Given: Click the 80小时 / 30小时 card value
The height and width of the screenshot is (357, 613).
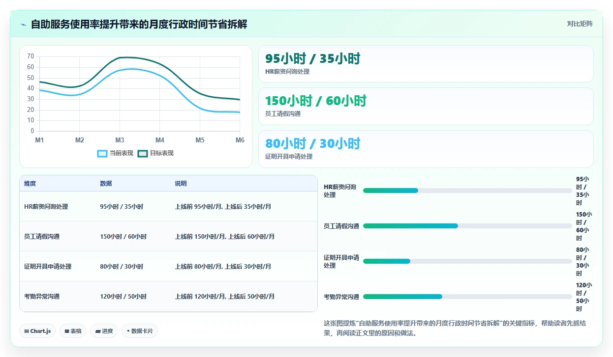Looking at the screenshot, I should [x=313, y=143].
